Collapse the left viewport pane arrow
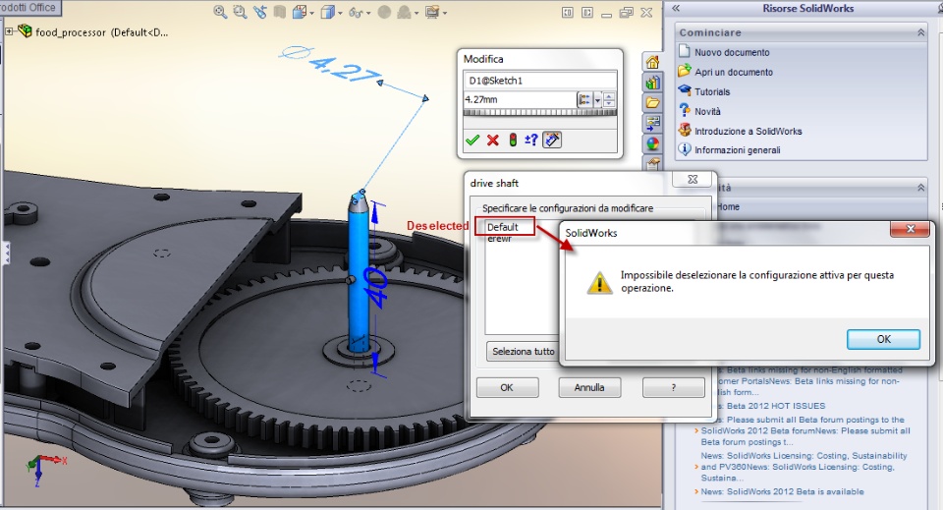Image resolution: width=943 pixels, height=510 pixels. [x=567, y=12]
